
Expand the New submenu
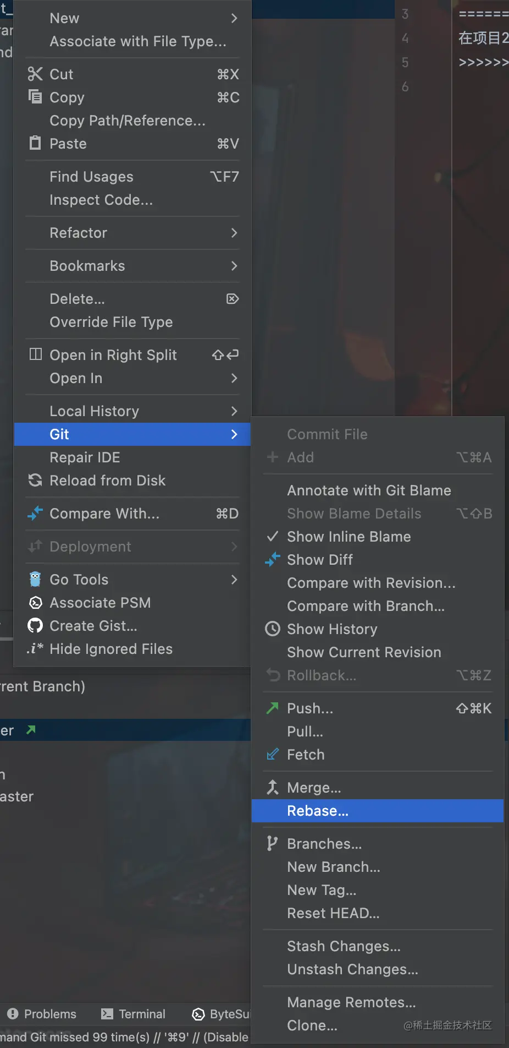132,18
